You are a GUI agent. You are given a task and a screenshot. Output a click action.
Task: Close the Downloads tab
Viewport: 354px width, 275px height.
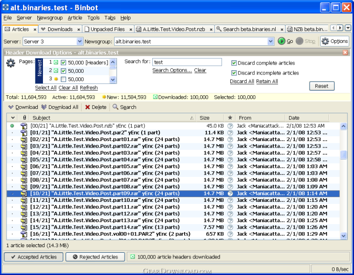[78, 29]
